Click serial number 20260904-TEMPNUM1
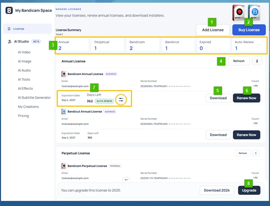Screen dimensions: 270x206 pyautogui.click(x=165, y=86)
